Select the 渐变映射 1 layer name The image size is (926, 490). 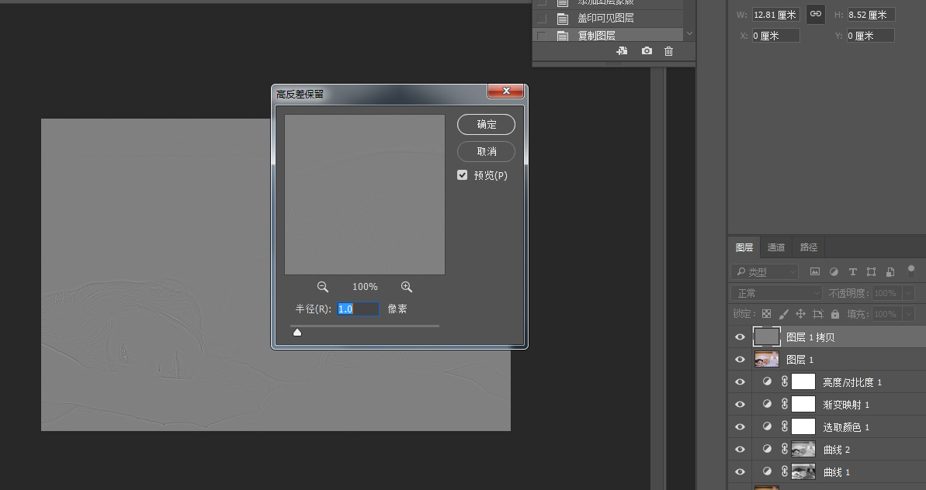pos(846,405)
